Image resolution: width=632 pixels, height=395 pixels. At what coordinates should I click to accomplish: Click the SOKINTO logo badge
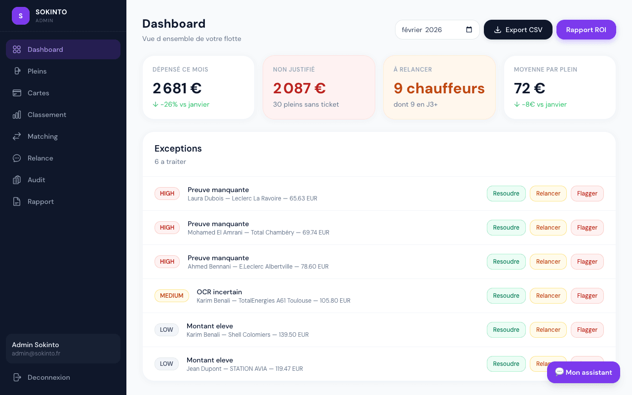(20, 16)
